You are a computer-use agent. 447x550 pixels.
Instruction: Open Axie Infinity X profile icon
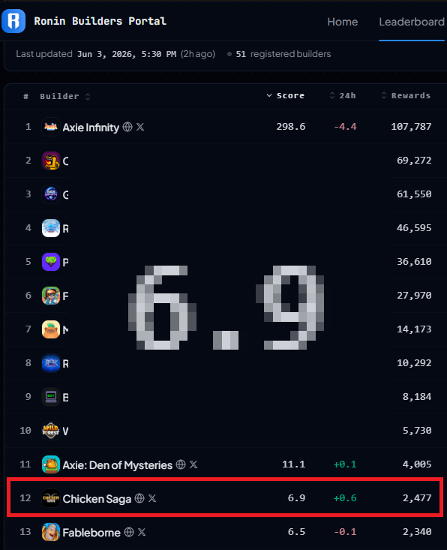tap(140, 127)
